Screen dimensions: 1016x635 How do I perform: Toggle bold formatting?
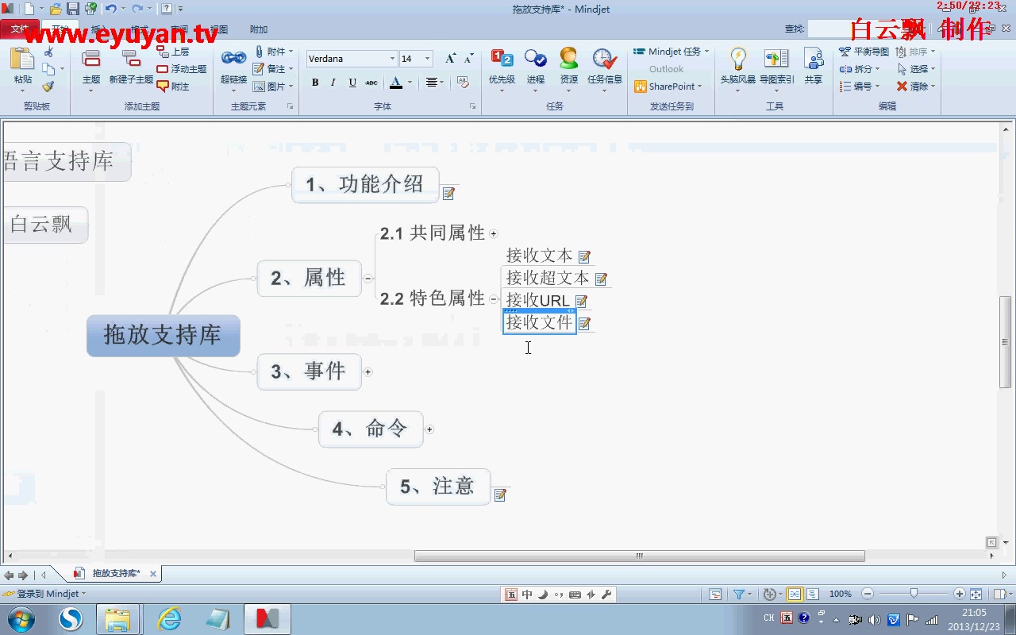[314, 83]
